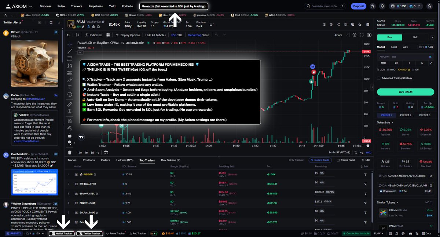This screenshot has height=237, width=440.
Task: Toggle the Only Tracked filter
Action: click(296, 160)
